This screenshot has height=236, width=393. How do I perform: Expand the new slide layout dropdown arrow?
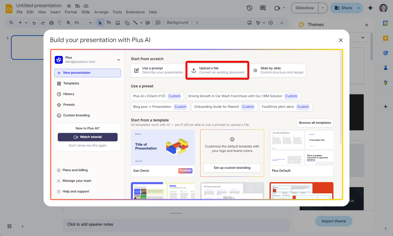[x=26, y=23]
